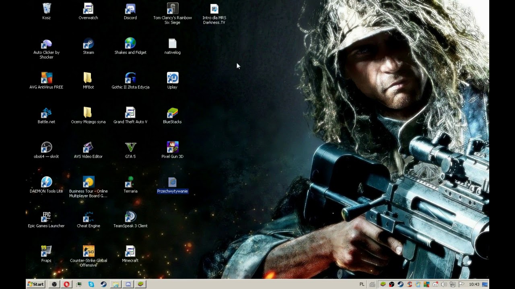Image resolution: width=515 pixels, height=289 pixels.
Task: Click the 10:43 clock
Action: 474,284
